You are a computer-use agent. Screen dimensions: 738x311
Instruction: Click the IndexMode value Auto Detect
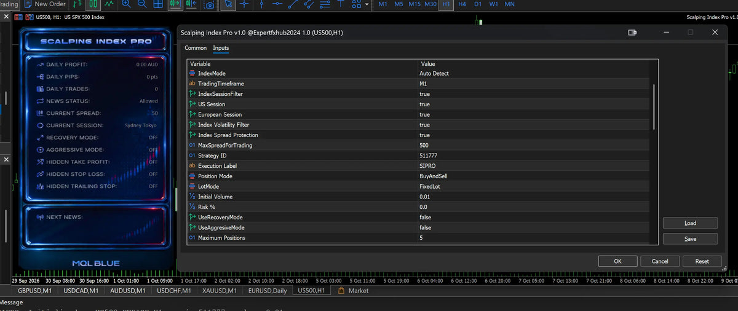point(434,73)
